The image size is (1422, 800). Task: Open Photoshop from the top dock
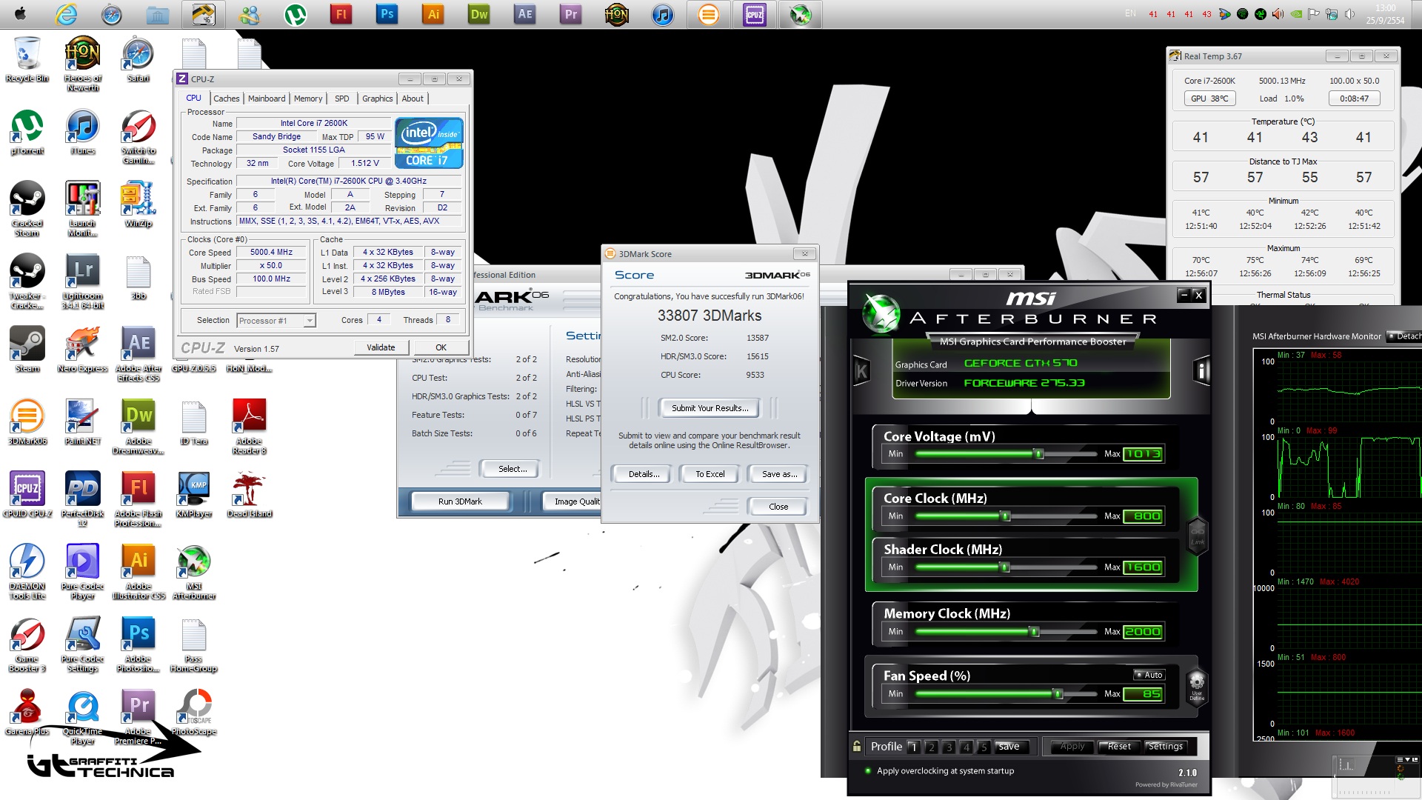coord(387,14)
